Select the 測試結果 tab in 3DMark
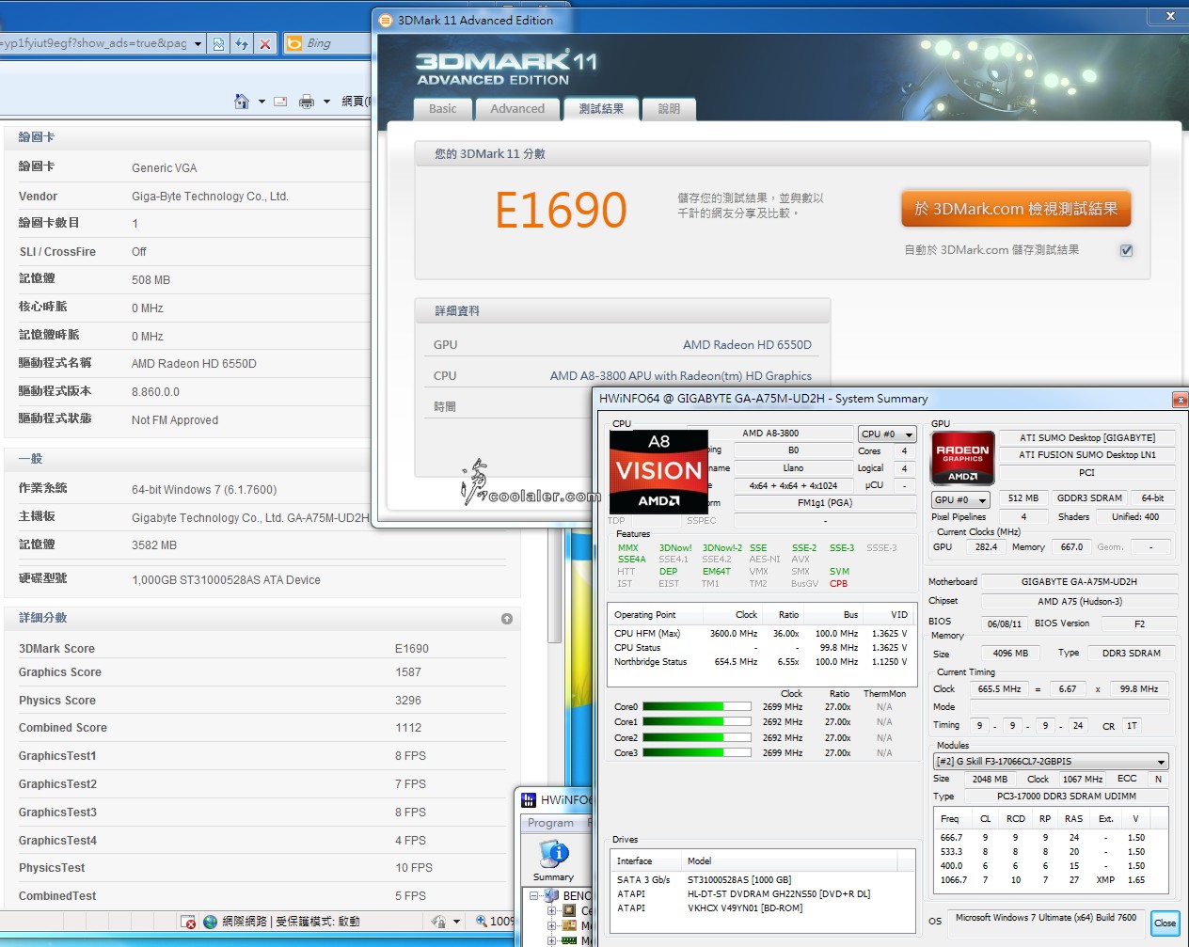 601,109
